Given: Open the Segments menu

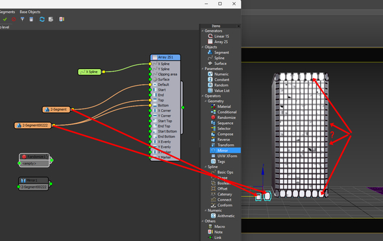Looking at the screenshot, I should [7, 12].
